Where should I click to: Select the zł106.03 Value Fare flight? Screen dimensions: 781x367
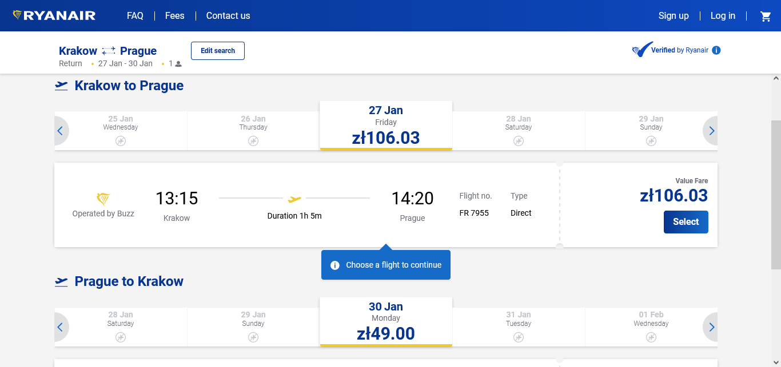pyautogui.click(x=686, y=222)
